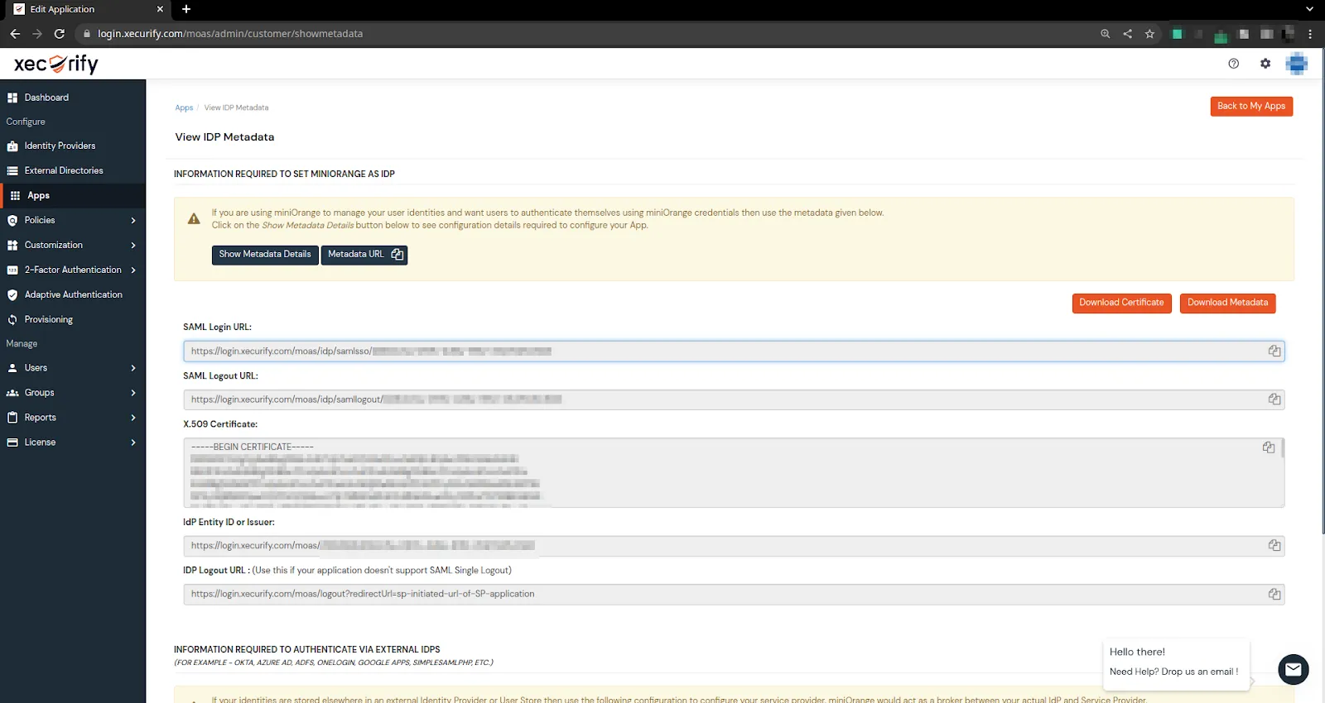Copy the IdP Entity ID value

(x=1274, y=546)
